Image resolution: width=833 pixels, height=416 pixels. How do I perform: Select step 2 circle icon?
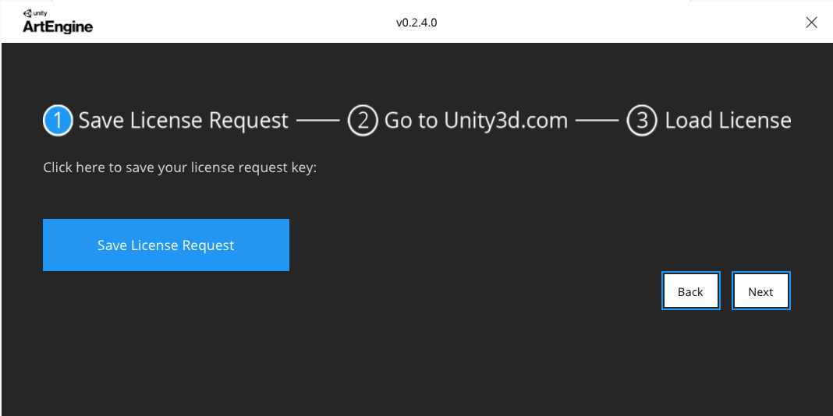[x=363, y=121]
